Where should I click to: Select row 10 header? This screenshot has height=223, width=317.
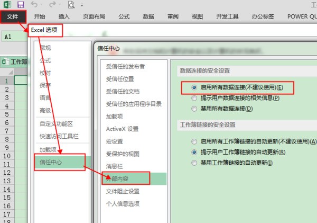tap(7, 156)
